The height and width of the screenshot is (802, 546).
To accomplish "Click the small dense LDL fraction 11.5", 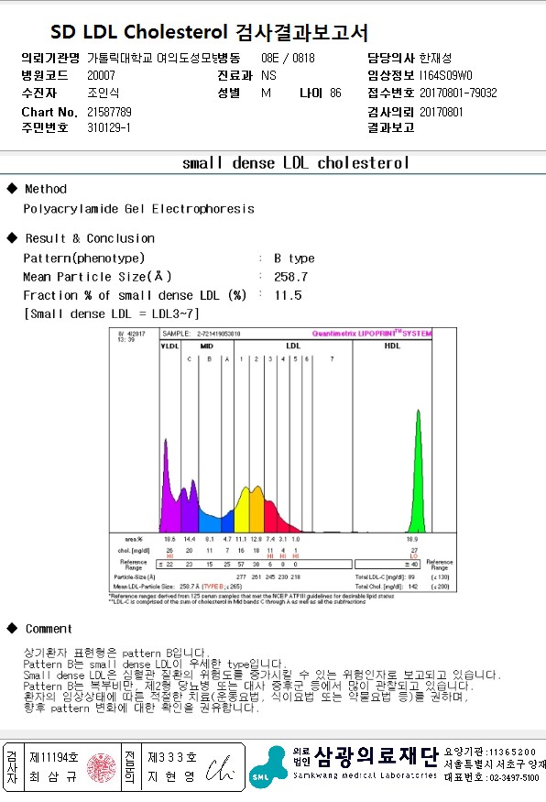I will pyautogui.click(x=288, y=295).
